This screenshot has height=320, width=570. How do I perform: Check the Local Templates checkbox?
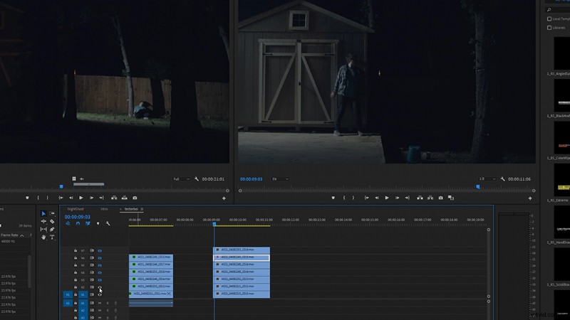(x=549, y=19)
